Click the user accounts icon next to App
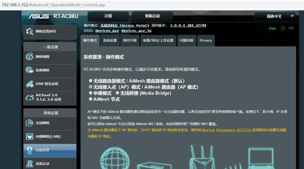 tap(283, 28)
